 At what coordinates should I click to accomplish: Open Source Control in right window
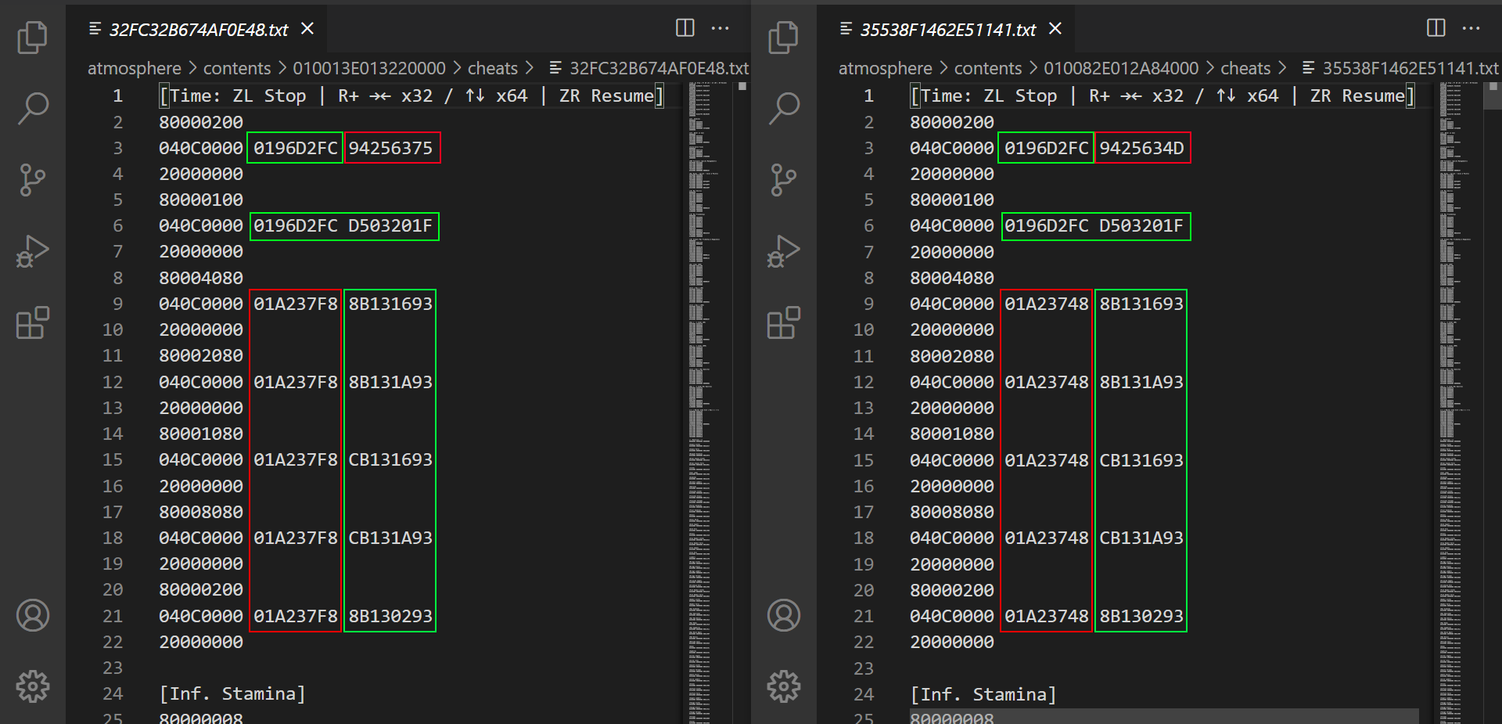[783, 179]
